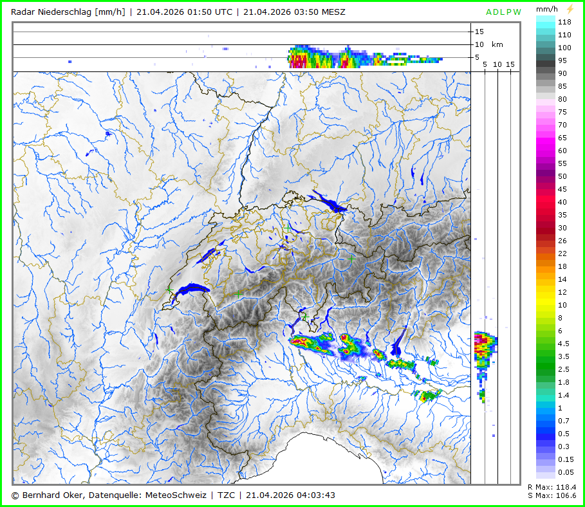Screen dimensions: 585x507
Task: Select the green cross marker north of the Valais Alps
Action: [238, 293]
